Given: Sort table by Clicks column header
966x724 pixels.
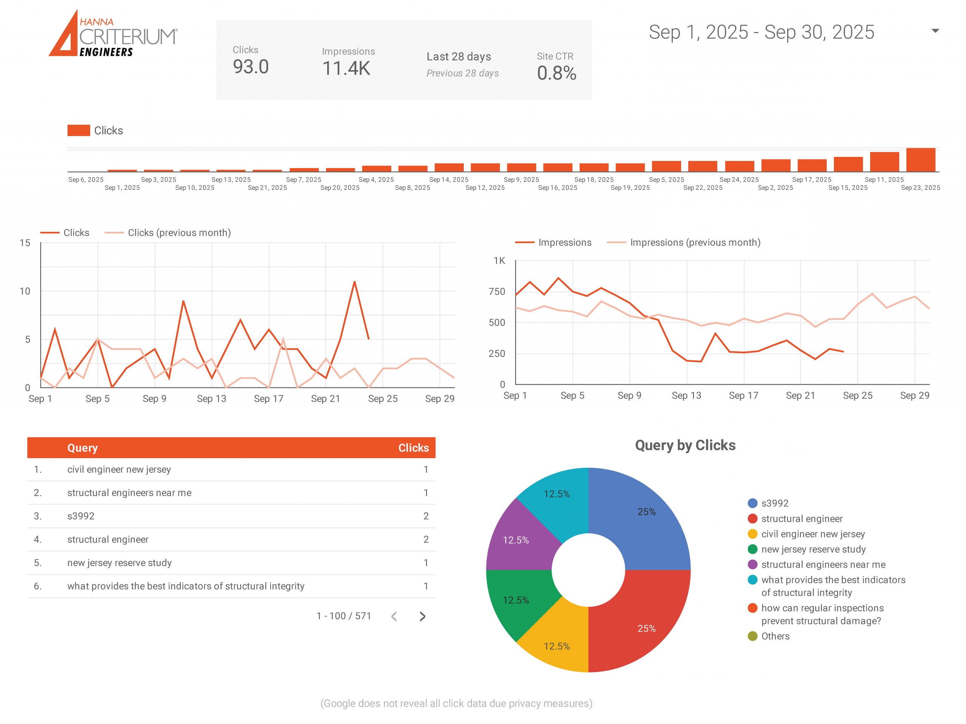Looking at the screenshot, I should (413, 448).
